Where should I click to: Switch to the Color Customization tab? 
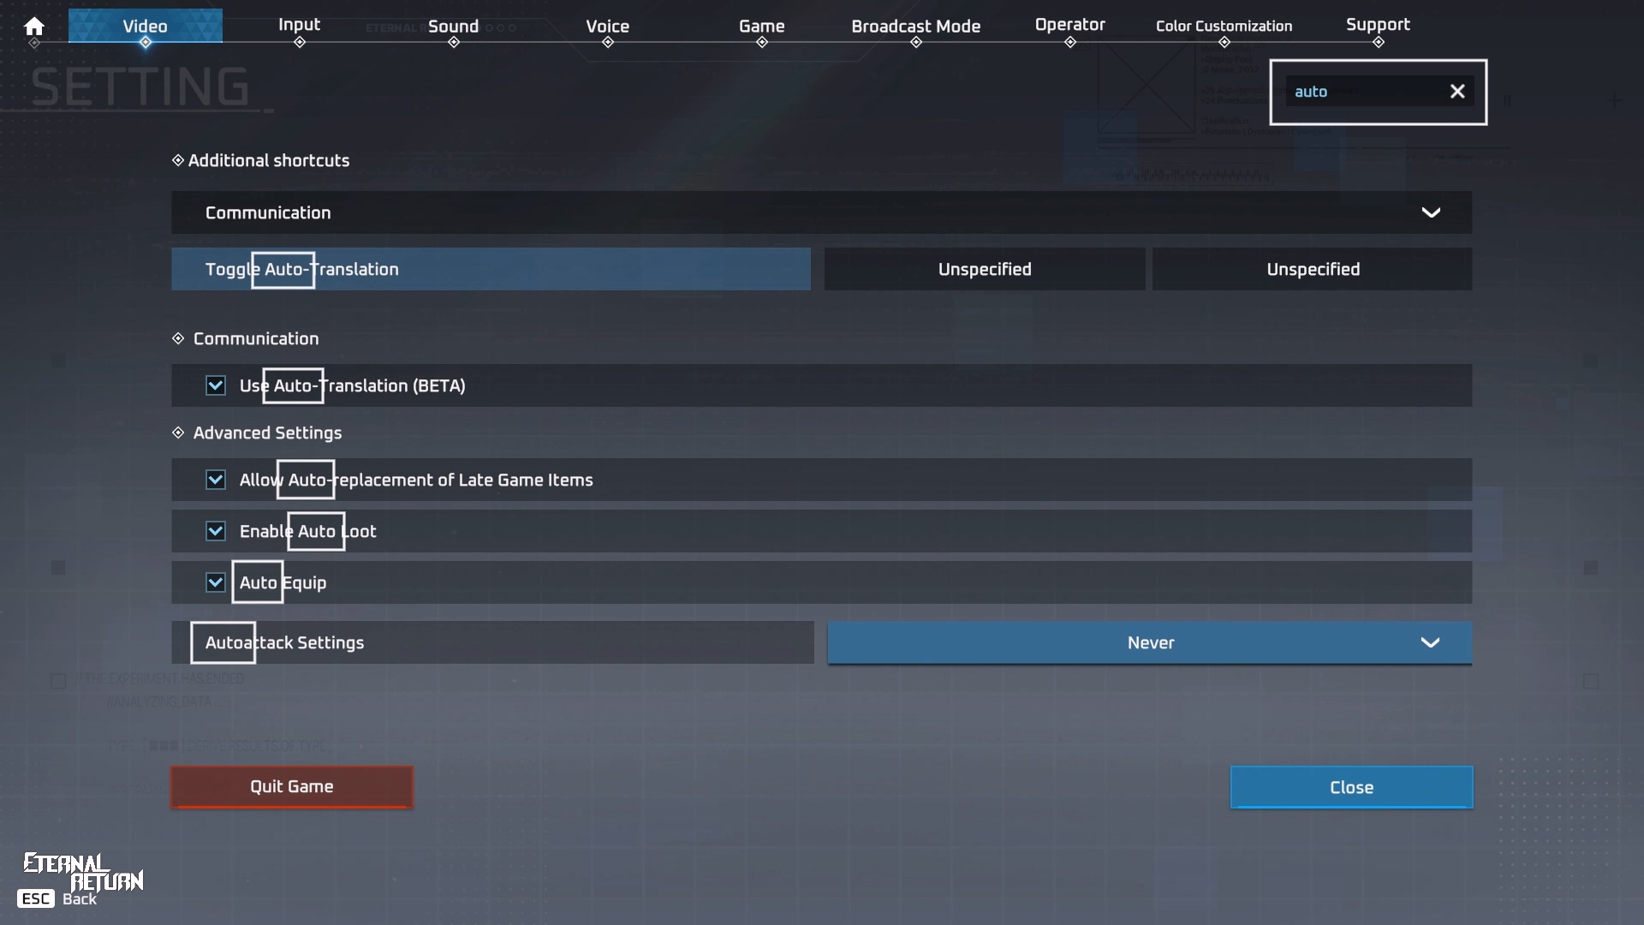click(1224, 27)
